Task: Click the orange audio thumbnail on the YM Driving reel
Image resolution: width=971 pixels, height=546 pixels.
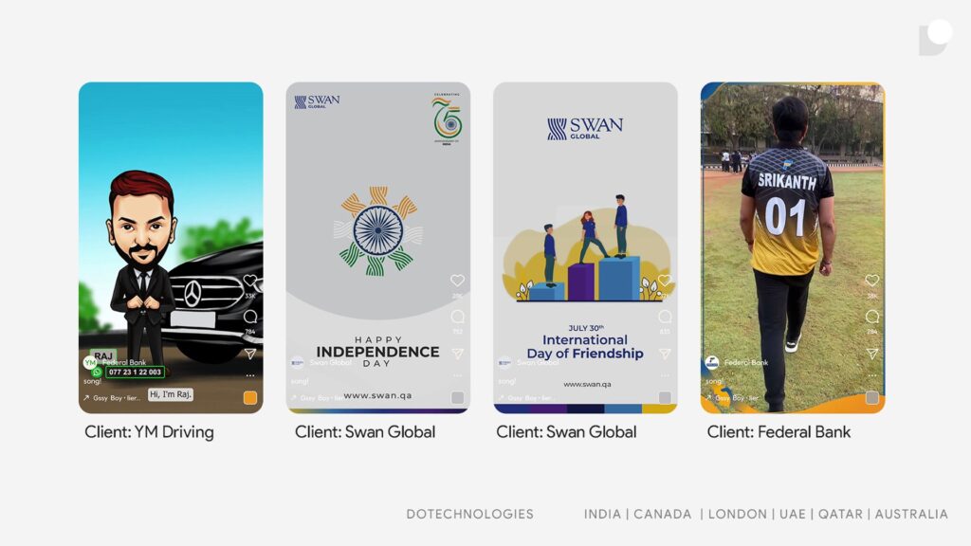Action: pyautogui.click(x=250, y=398)
